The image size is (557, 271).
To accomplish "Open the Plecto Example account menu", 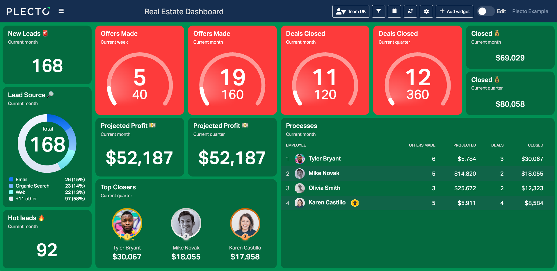I will 530,11.
